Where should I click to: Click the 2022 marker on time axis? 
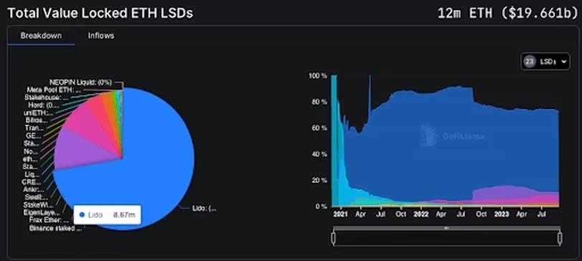click(421, 214)
